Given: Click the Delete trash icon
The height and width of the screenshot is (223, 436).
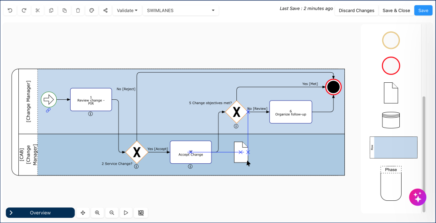Looking at the screenshot, I should point(78,10).
